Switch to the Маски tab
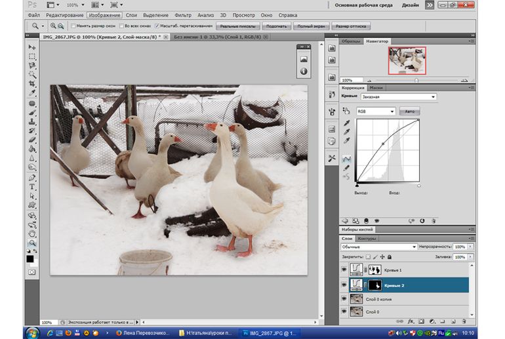505x339 pixels. click(376, 87)
